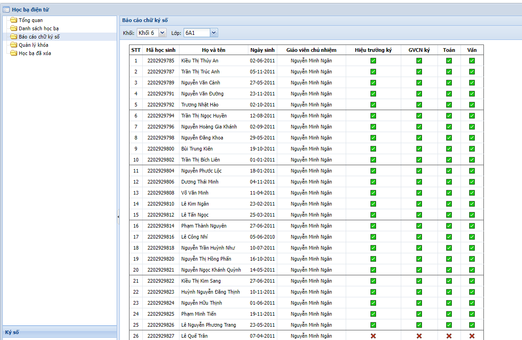Click red X under Hiệu trưởng ký for Lê Quế Trân
Image resolution: width=522 pixels, height=340 pixels.
(373, 336)
